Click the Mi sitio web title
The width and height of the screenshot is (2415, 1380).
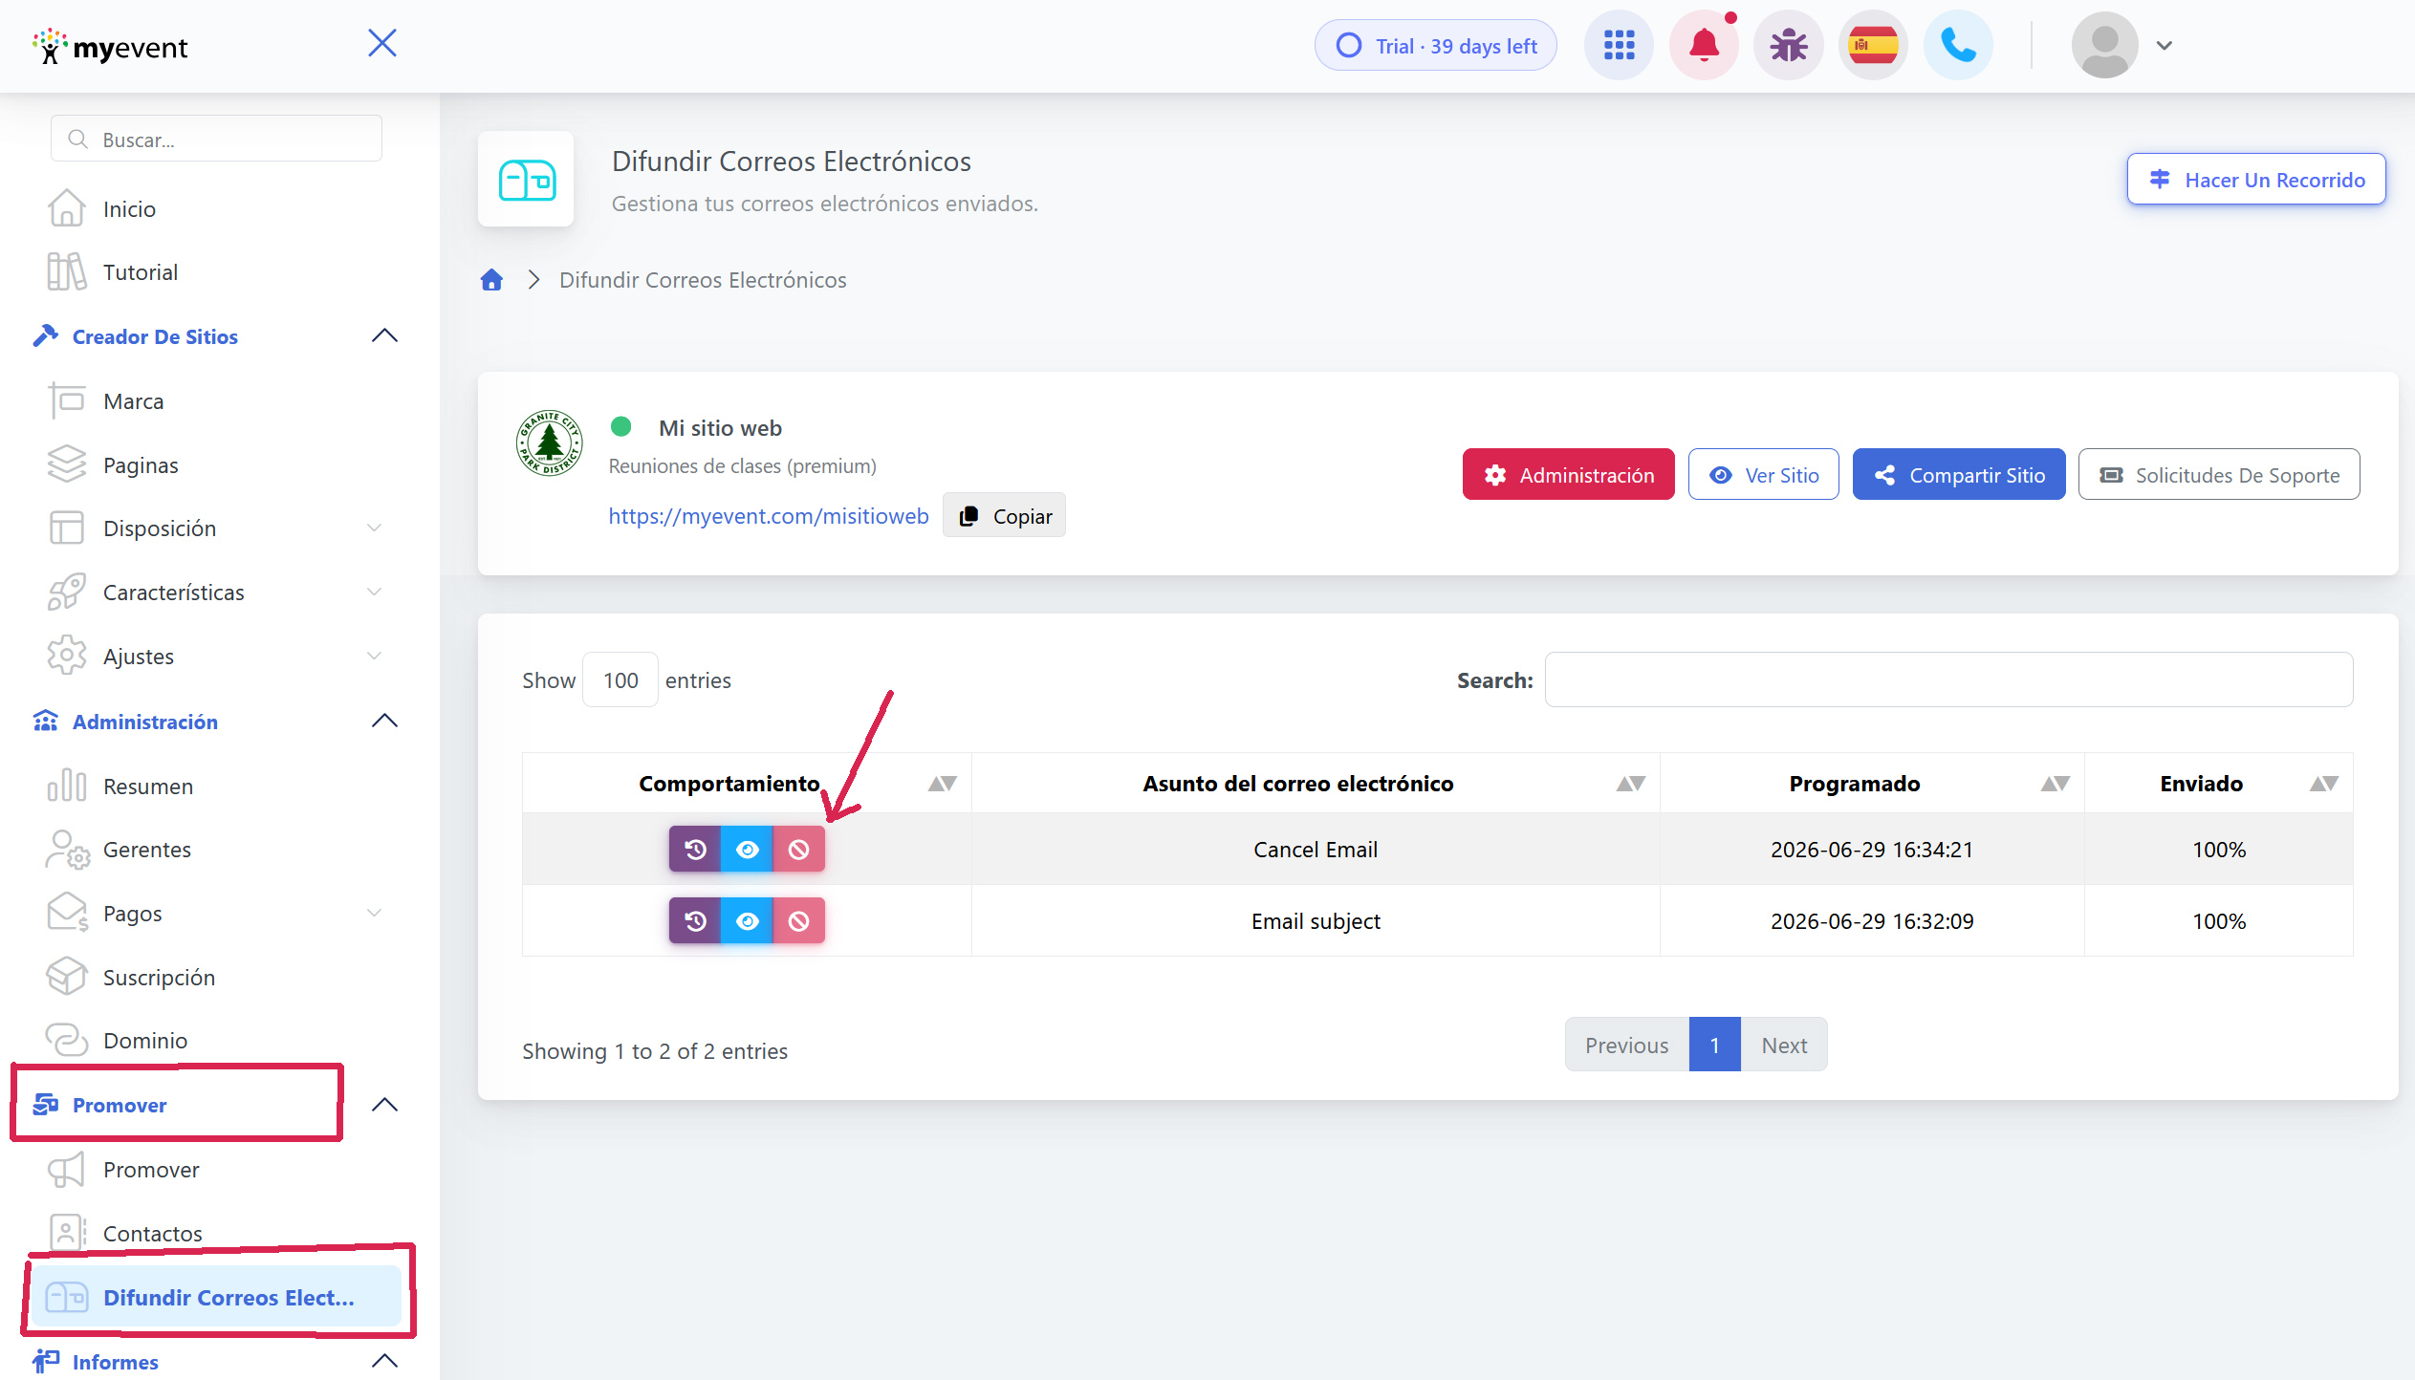pos(720,428)
